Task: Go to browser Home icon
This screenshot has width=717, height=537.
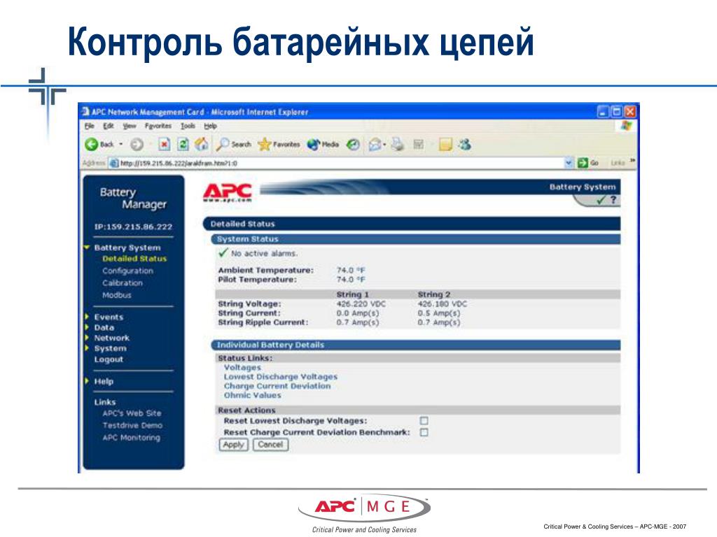Action: click(x=201, y=144)
